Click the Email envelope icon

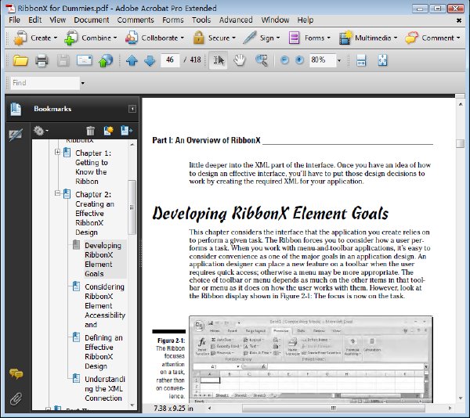coord(85,60)
